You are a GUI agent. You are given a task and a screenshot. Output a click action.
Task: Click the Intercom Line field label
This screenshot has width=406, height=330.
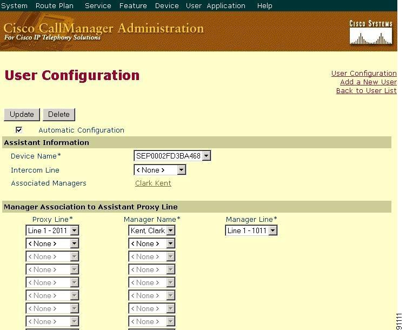[35, 170]
